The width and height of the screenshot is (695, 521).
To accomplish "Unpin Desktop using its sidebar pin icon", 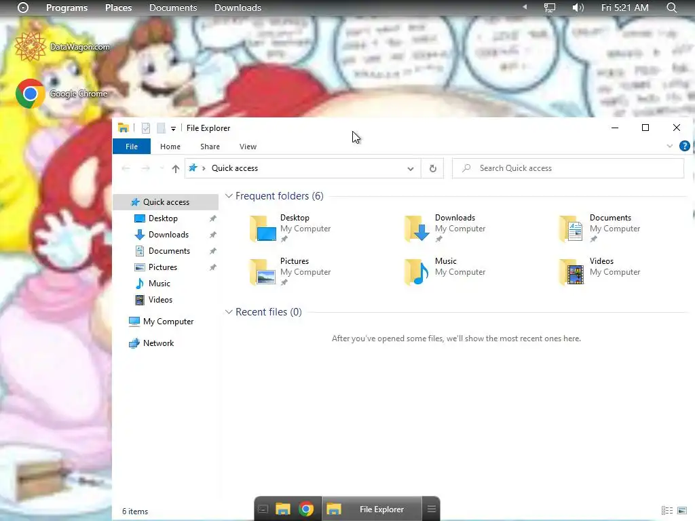I will [212, 218].
